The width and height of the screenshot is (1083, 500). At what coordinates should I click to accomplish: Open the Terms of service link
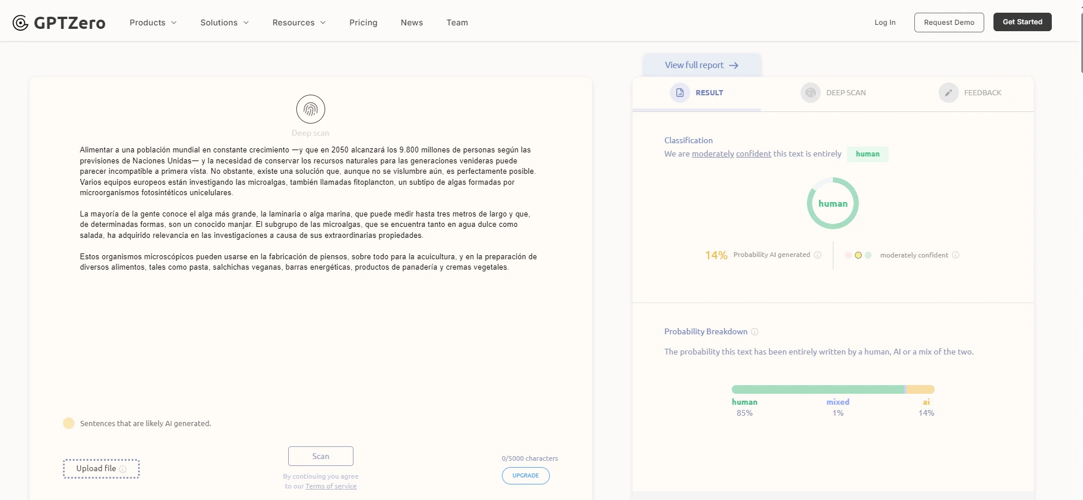click(x=331, y=486)
